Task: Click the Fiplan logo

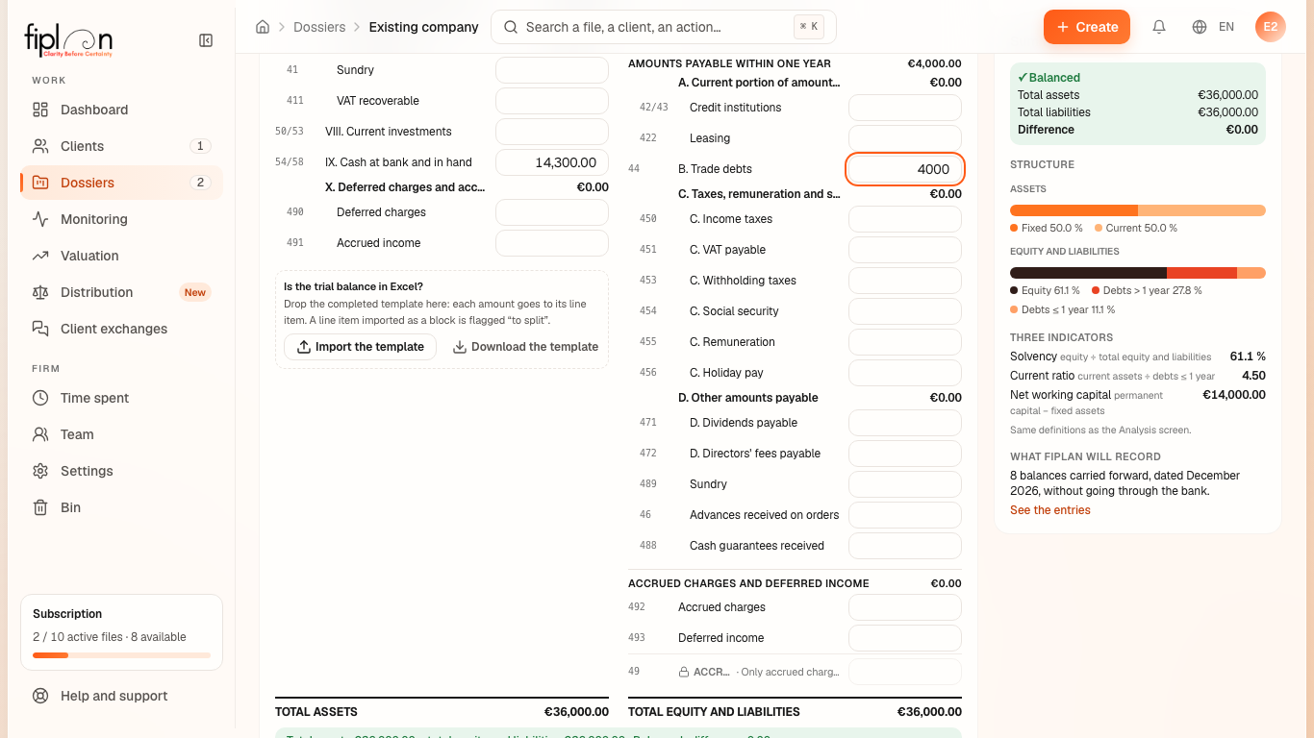Action: (x=68, y=40)
